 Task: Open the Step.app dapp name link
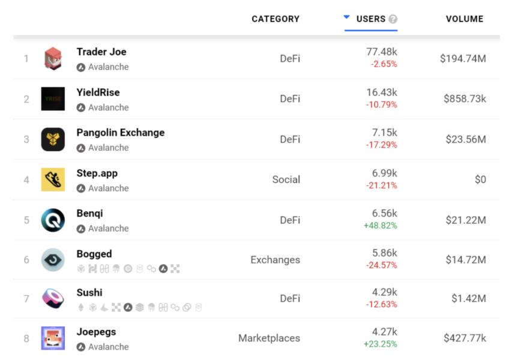[98, 173]
